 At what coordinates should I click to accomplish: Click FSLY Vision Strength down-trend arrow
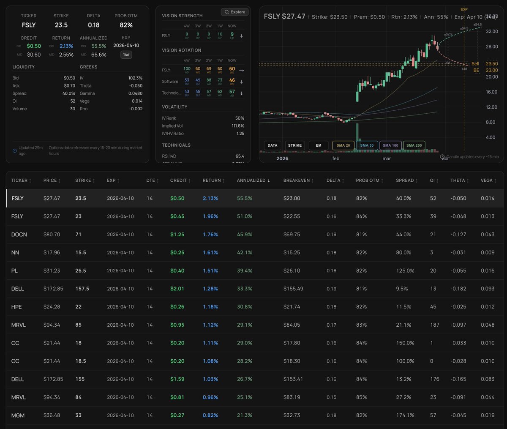coord(242,36)
